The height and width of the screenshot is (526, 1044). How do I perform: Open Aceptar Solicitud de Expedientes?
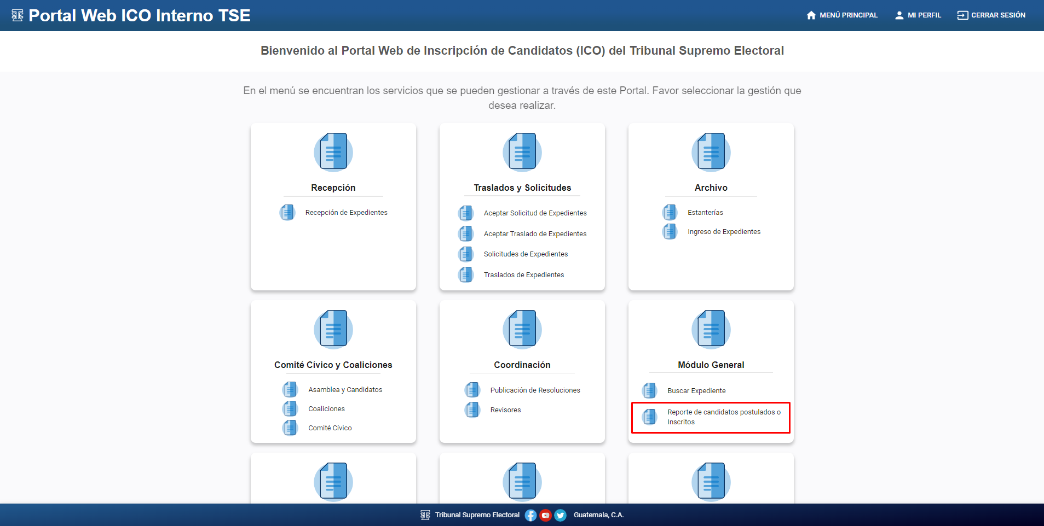click(535, 213)
